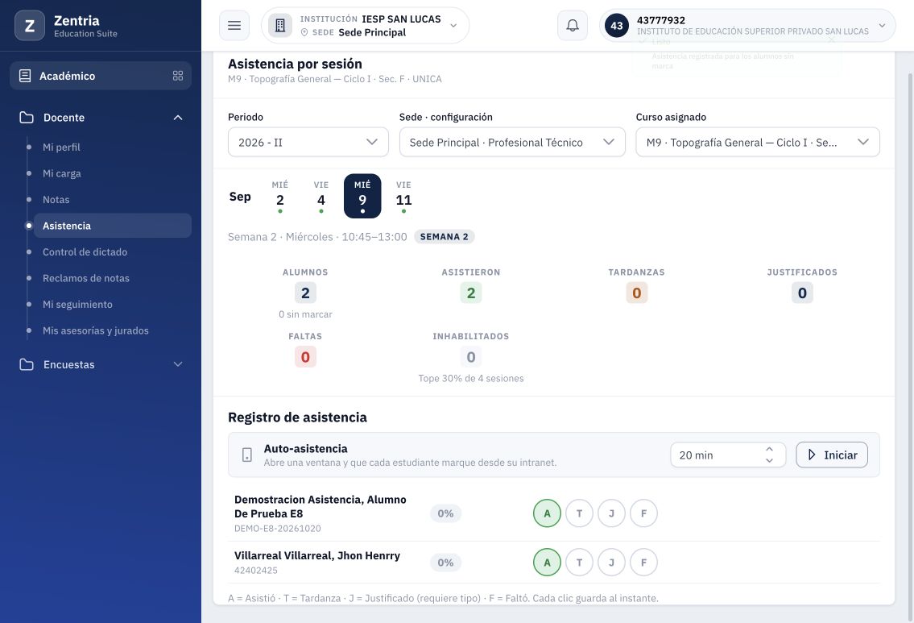
Task: Mark Villarreal Jhon Henrry as Tardanza (T)
Action: pos(580,563)
